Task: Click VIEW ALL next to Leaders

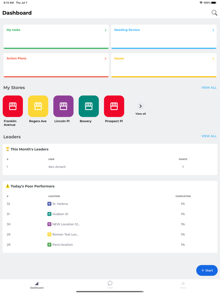Action: coord(209,136)
